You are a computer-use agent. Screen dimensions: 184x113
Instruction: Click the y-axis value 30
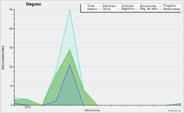pyautogui.click(x=11, y=48)
